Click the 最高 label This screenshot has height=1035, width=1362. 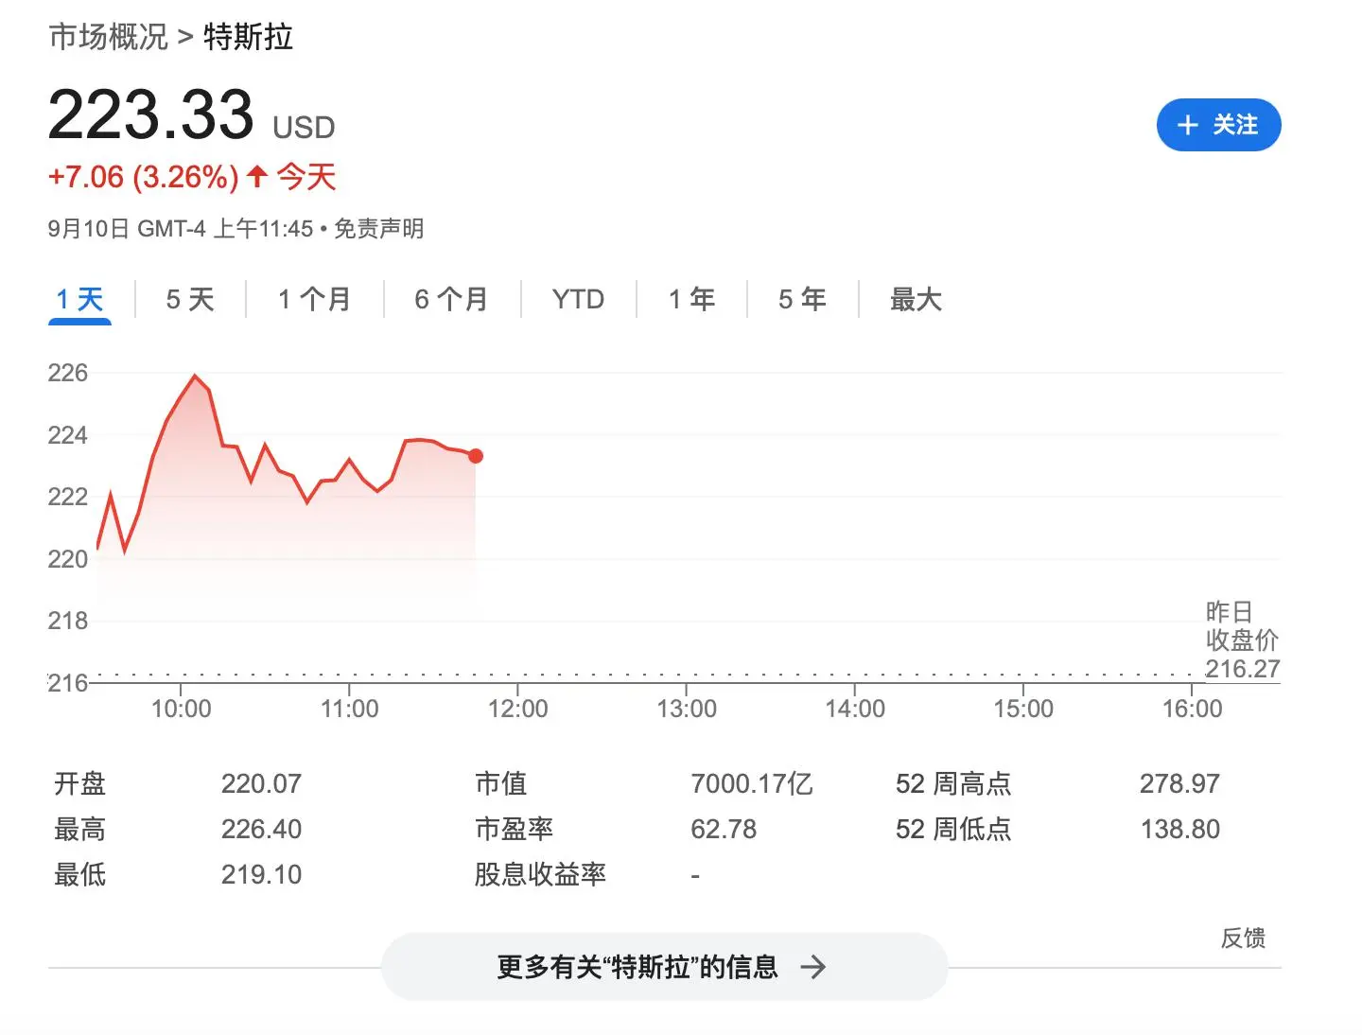[79, 830]
